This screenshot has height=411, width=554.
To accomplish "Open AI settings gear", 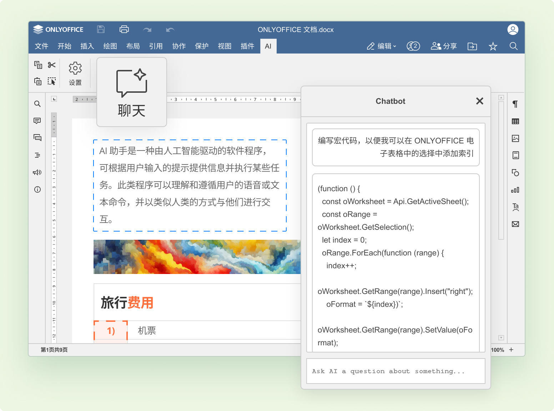I will [75, 73].
